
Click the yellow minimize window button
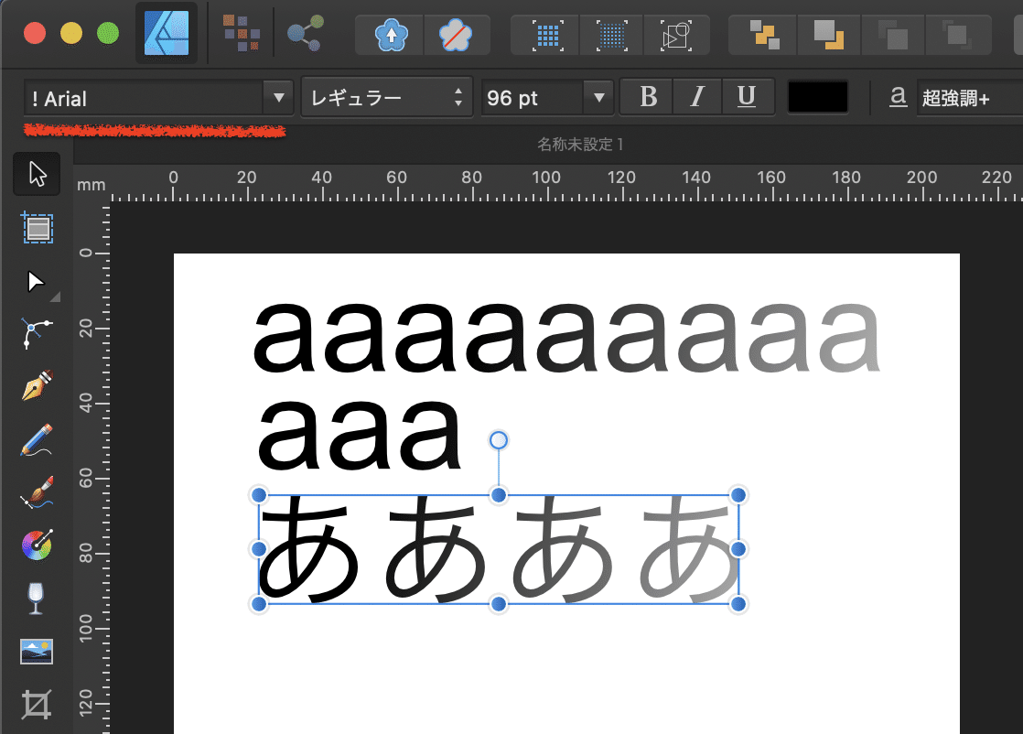click(71, 33)
